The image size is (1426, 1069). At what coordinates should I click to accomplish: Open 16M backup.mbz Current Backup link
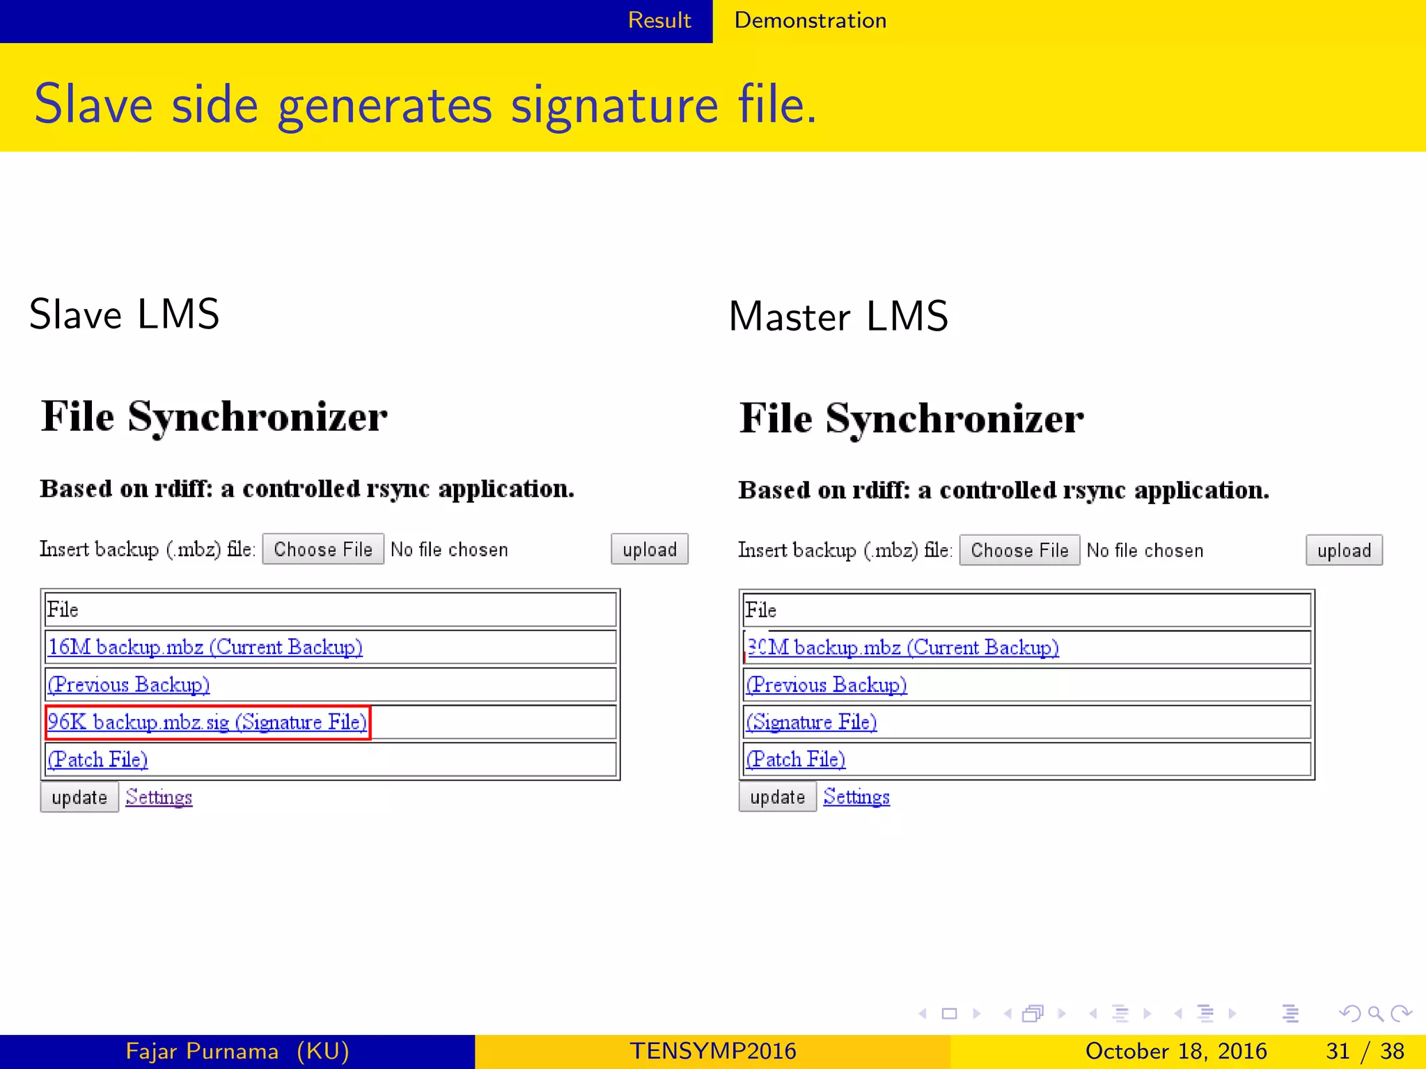(205, 647)
